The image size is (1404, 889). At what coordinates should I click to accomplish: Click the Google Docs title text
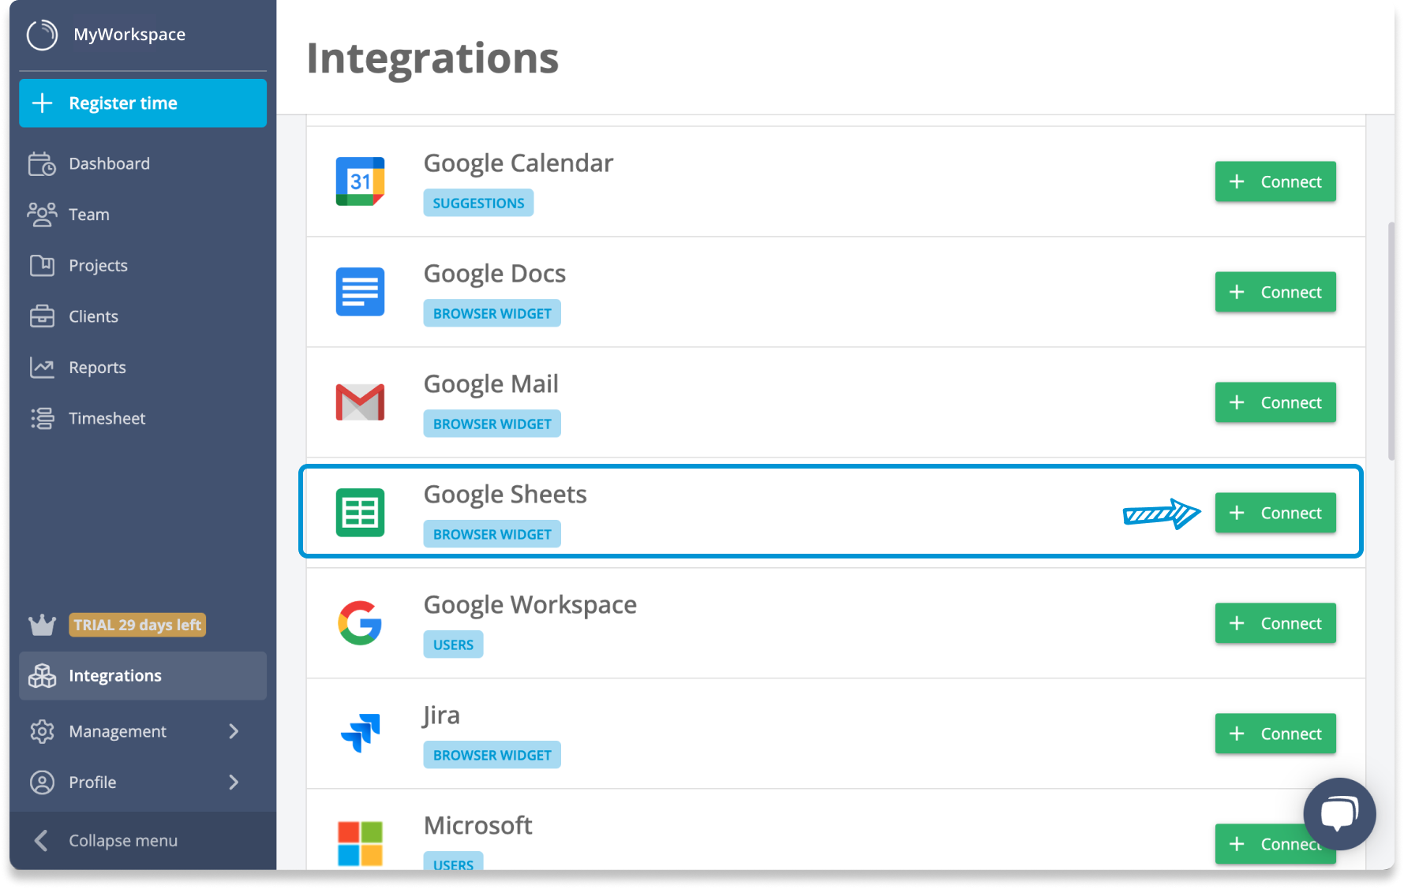(495, 274)
